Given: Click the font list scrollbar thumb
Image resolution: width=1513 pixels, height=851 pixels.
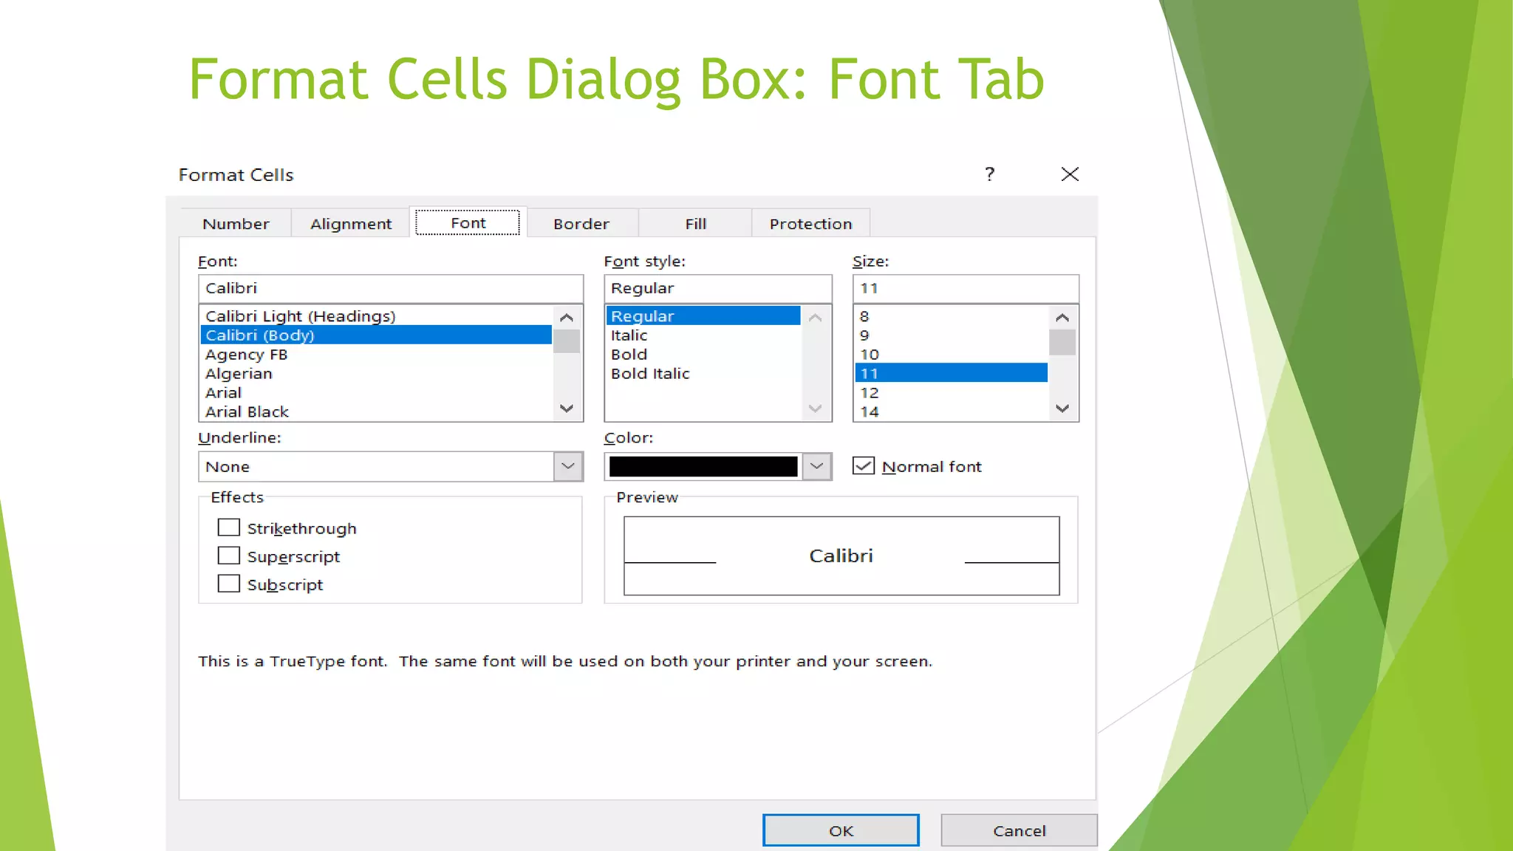Looking at the screenshot, I should (x=567, y=342).
